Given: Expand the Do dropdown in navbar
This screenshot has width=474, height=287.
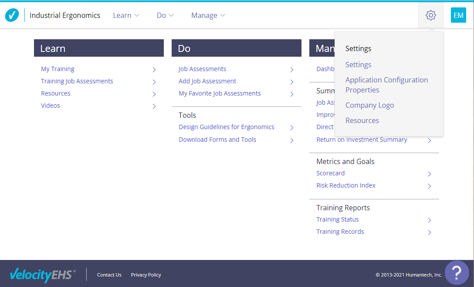Looking at the screenshot, I should pos(165,15).
